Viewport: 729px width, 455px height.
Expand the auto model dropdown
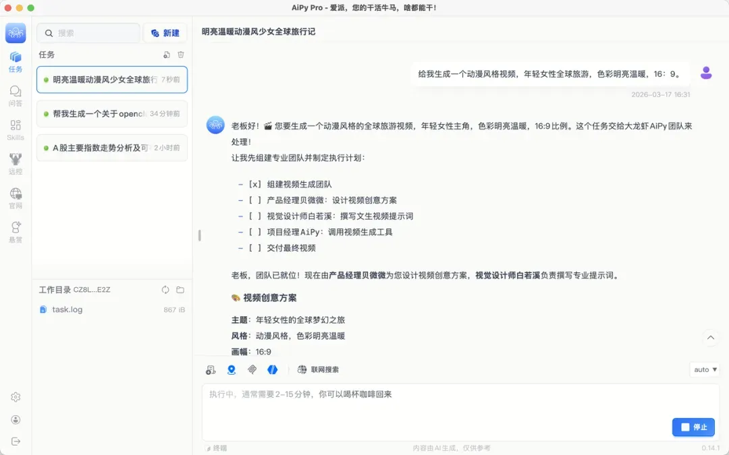point(705,369)
